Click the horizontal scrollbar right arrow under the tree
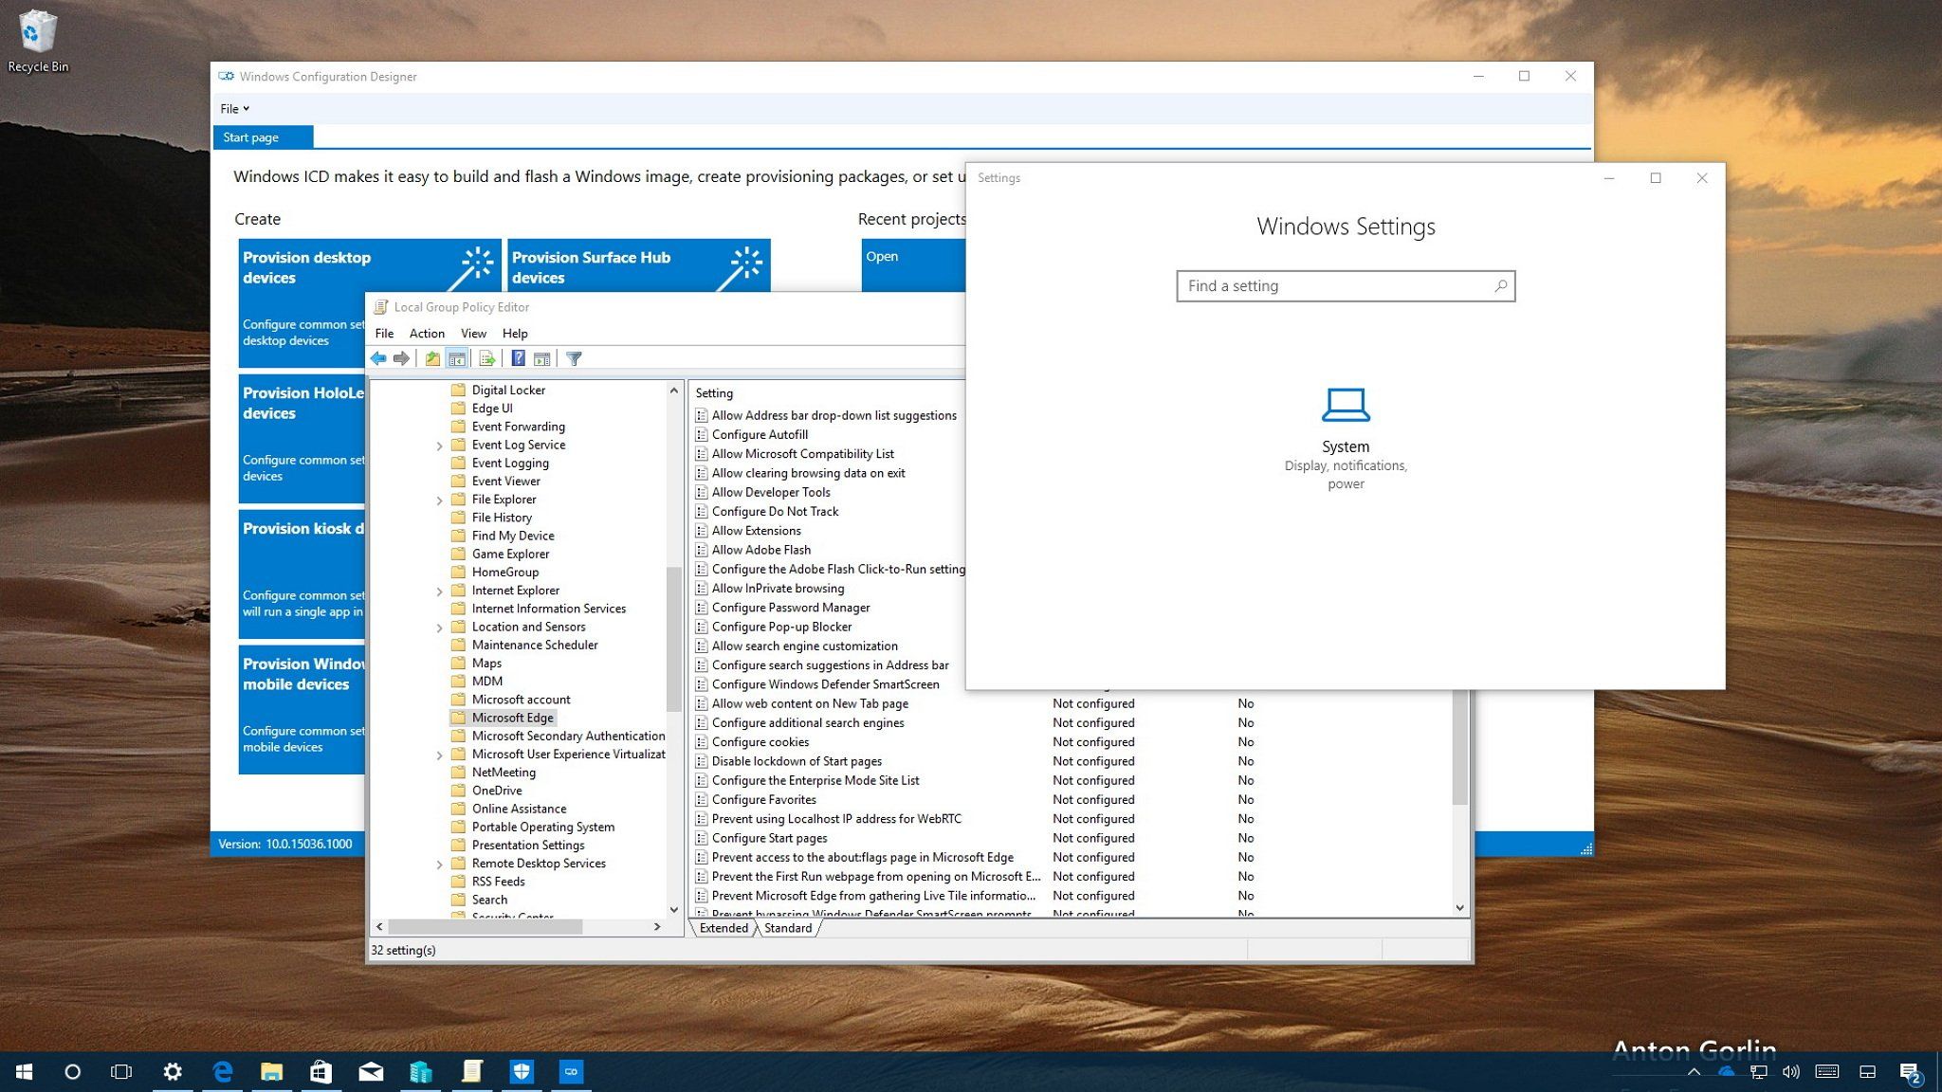Image resolution: width=1942 pixels, height=1092 pixels. [657, 927]
